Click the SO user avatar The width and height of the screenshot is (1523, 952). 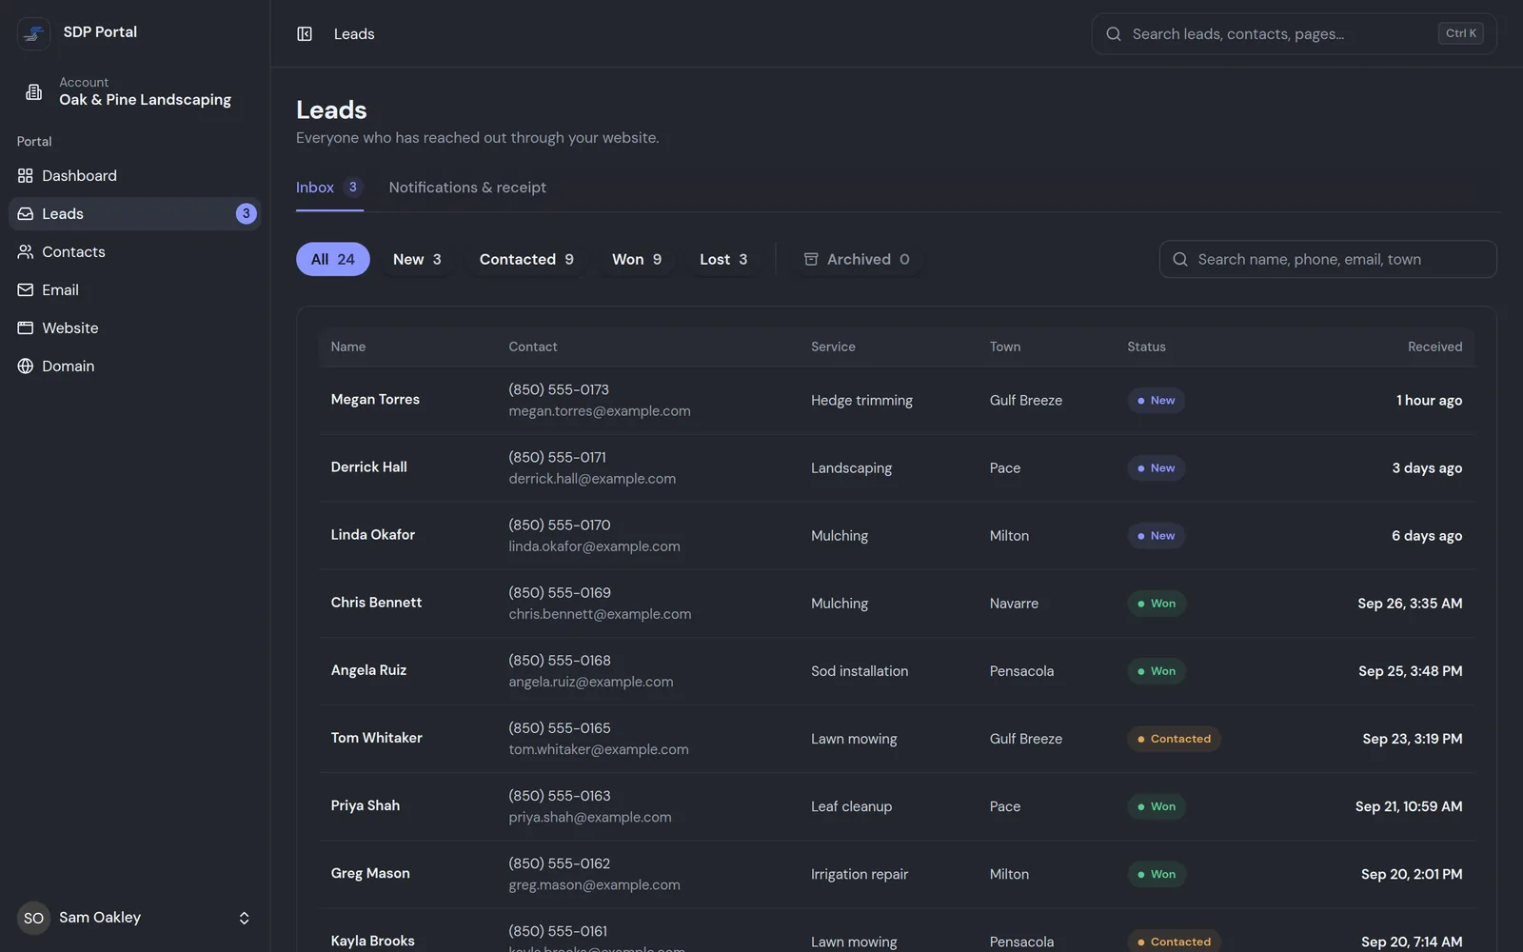[x=33, y=919]
